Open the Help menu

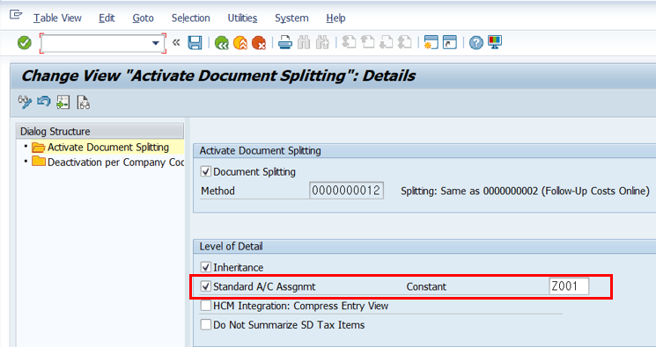(335, 18)
